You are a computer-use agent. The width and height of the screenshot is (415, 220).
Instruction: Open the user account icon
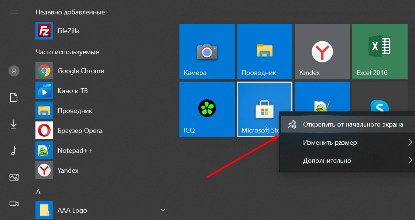click(x=14, y=71)
